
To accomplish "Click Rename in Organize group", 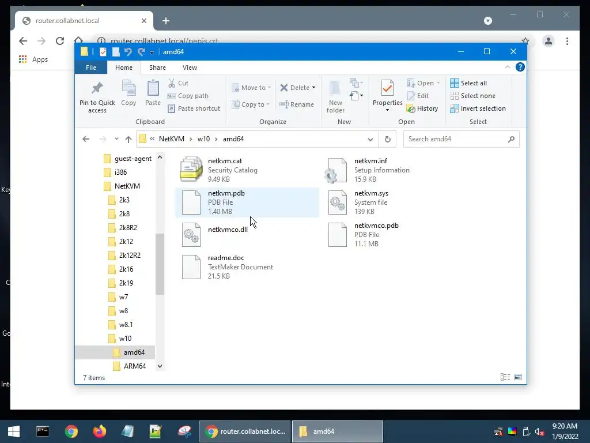I will [297, 104].
